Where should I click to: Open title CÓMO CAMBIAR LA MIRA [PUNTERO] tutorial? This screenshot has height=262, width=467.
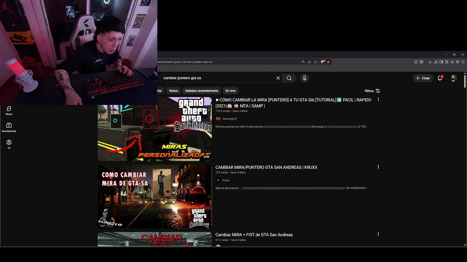293,103
